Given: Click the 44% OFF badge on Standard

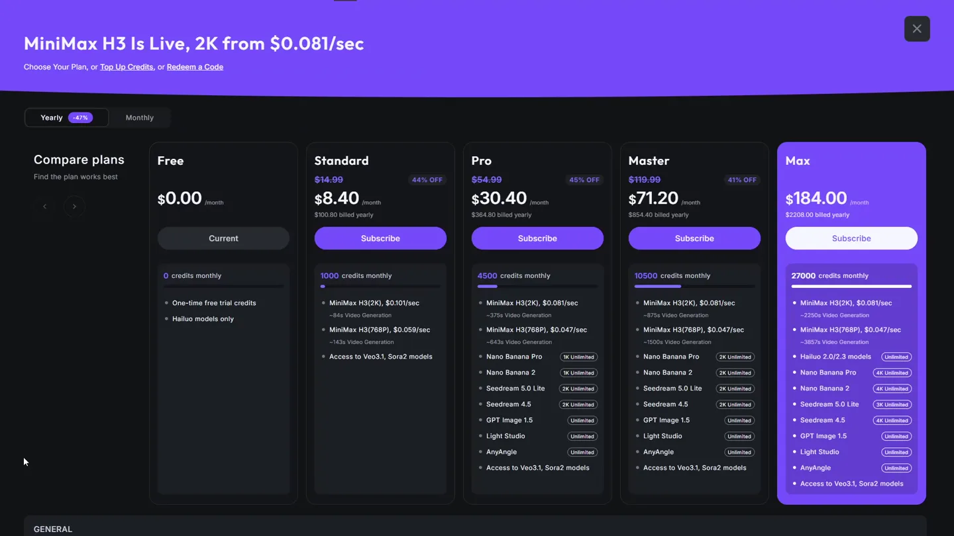Looking at the screenshot, I should 427,180.
